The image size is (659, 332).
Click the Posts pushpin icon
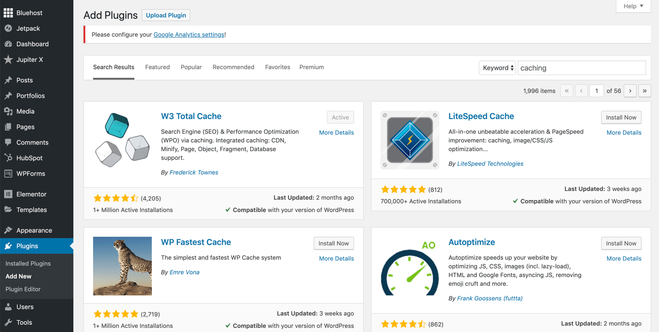pyautogui.click(x=8, y=80)
